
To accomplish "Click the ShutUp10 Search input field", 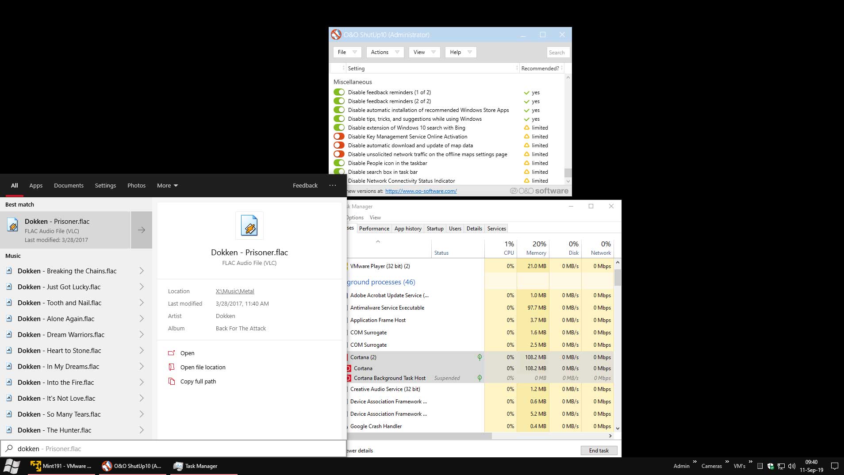I will click(558, 52).
